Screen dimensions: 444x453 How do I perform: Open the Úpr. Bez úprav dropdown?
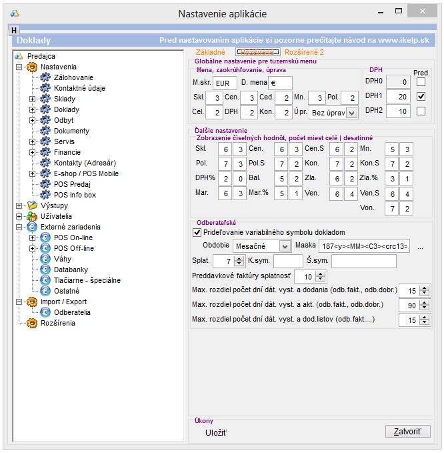coord(352,113)
